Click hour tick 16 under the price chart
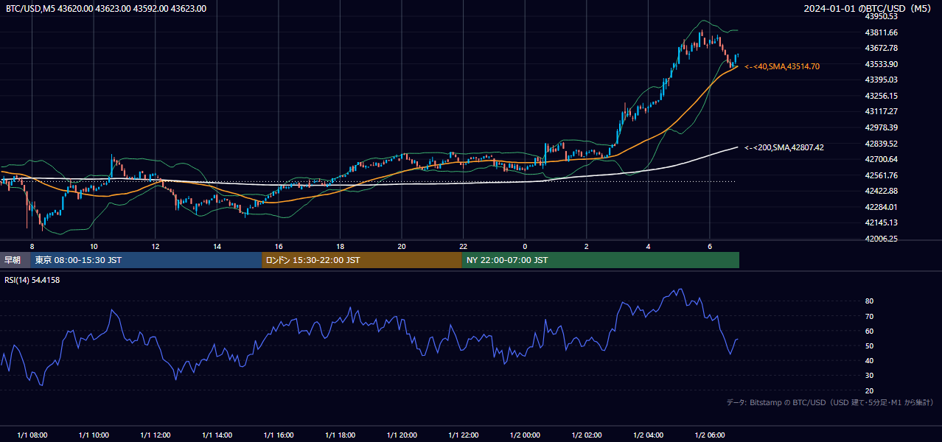 (x=279, y=246)
